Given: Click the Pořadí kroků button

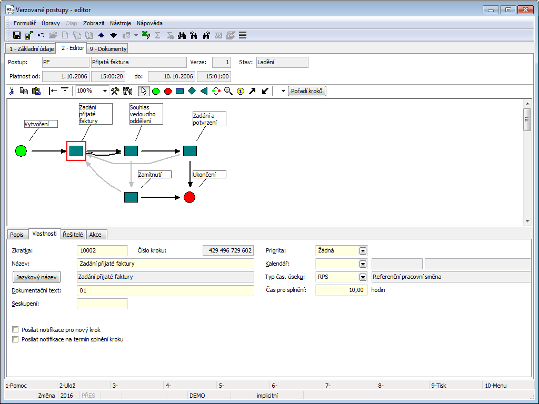Looking at the screenshot, I should click(x=308, y=91).
